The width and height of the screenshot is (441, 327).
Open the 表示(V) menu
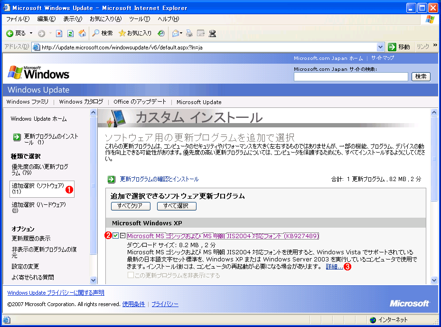(x=73, y=19)
